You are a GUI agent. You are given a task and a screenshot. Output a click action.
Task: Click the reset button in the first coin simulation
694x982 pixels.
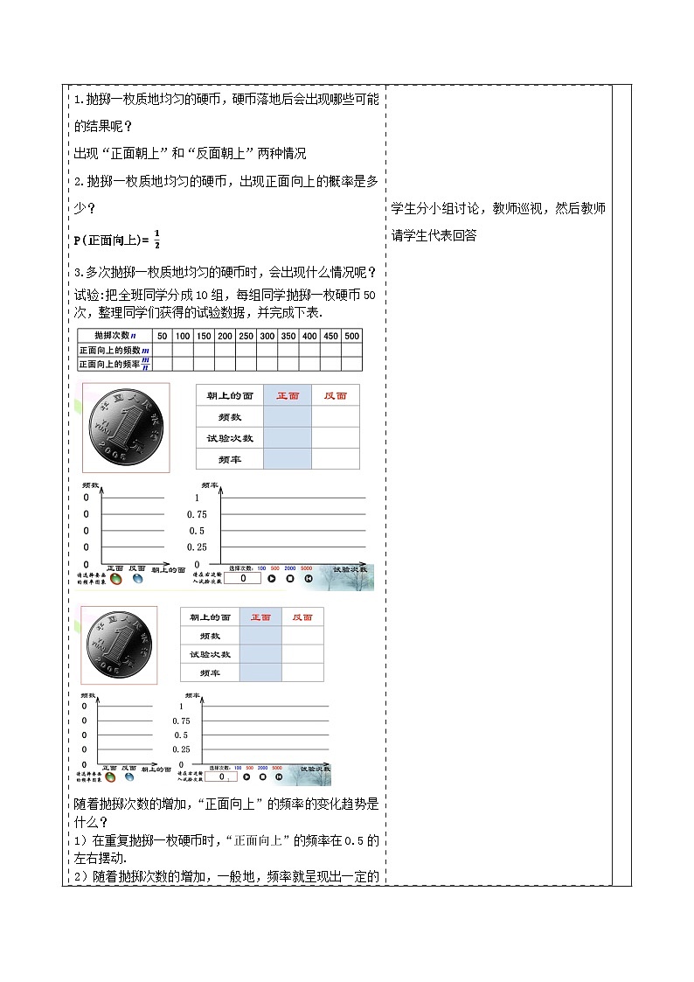309,579
